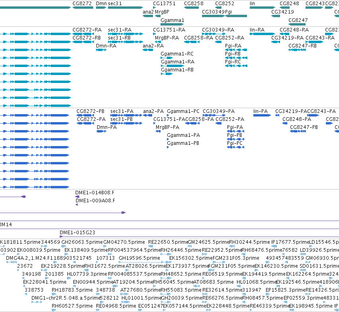This screenshot has width=339, height=312.
Task: Click the CG8248-RA transcript label
Action: point(294,30)
